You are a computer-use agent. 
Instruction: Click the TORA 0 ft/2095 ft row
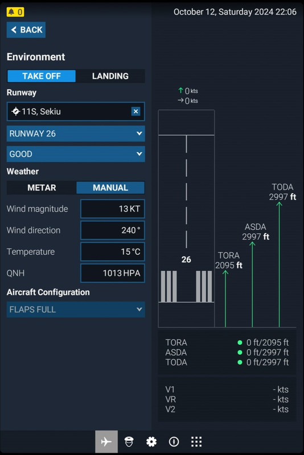click(227, 342)
